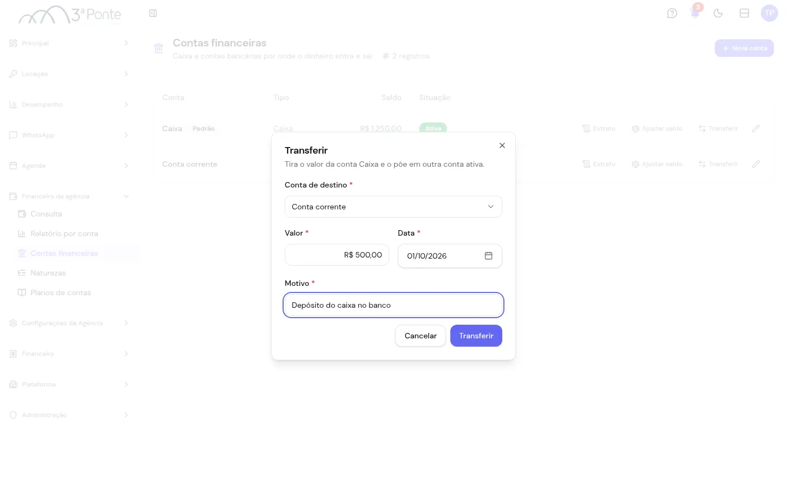Click the Nova conta button
The height and width of the screenshot is (492, 787).
point(744,48)
